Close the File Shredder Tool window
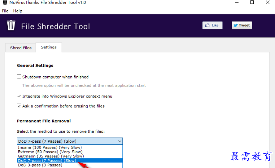The image size is (275, 168). [267, 2]
